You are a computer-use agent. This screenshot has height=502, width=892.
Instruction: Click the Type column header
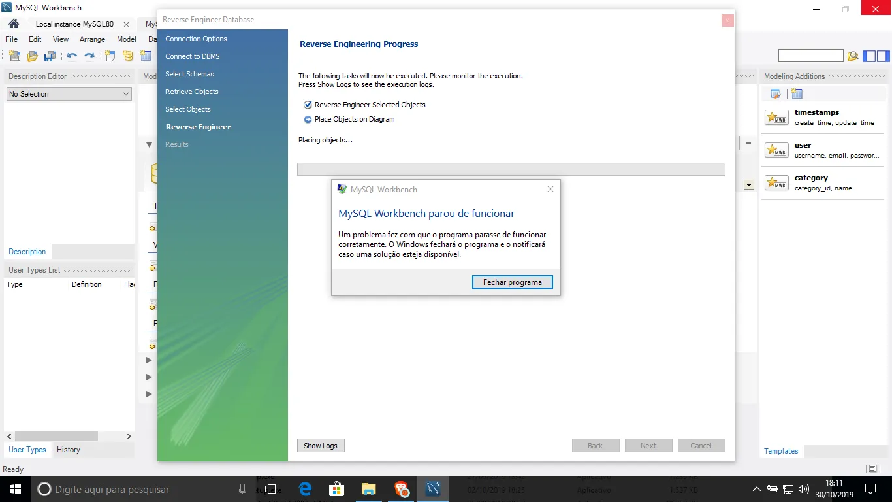[37, 284]
